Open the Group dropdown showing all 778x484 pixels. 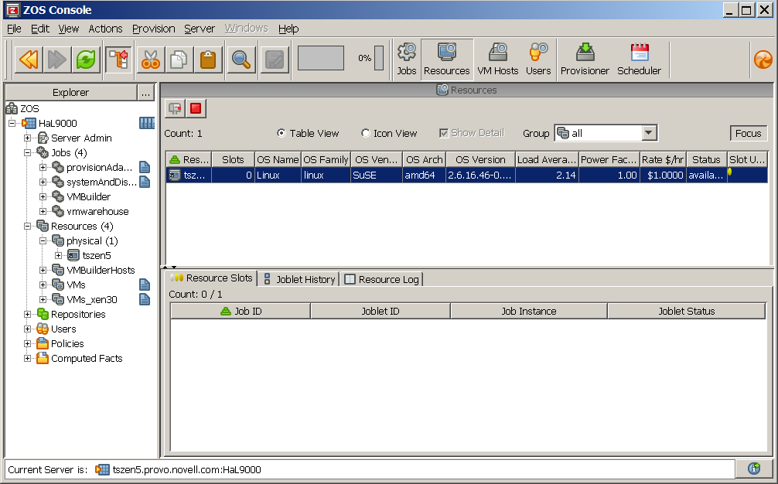click(606, 133)
